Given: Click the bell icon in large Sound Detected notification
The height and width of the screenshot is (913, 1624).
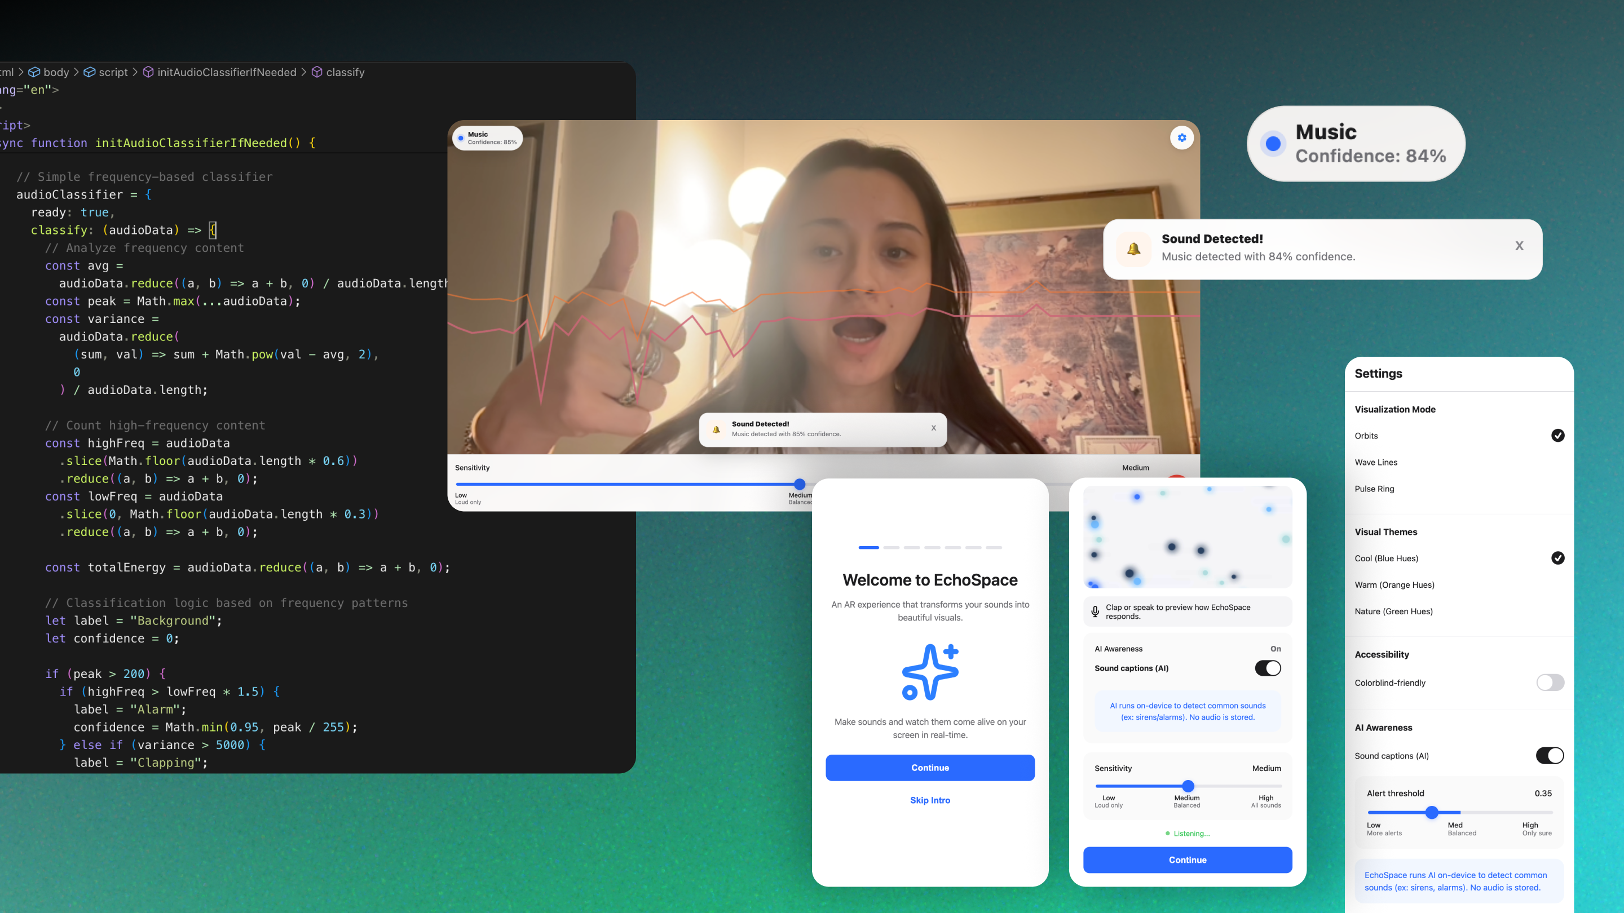Looking at the screenshot, I should (x=1133, y=249).
